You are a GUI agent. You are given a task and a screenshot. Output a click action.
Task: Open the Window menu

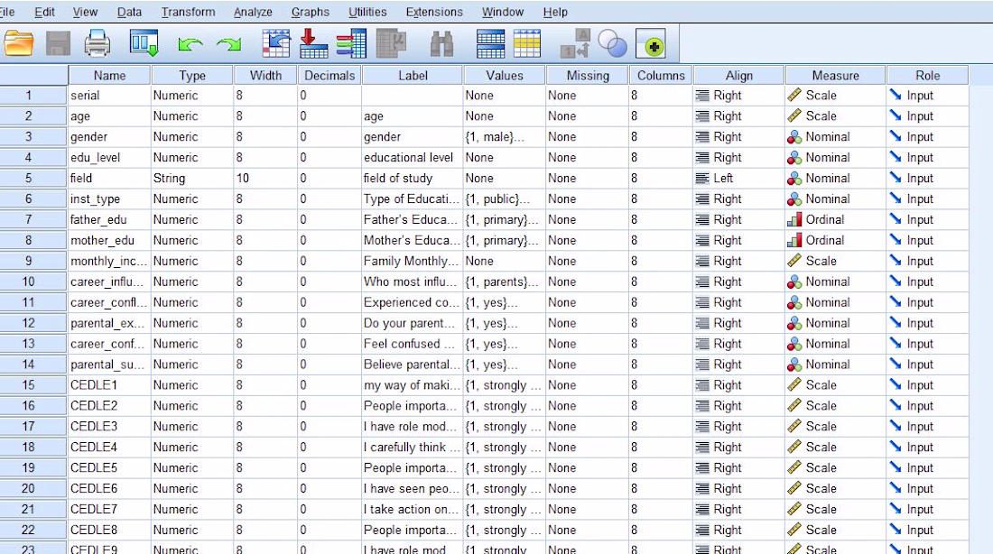click(503, 12)
